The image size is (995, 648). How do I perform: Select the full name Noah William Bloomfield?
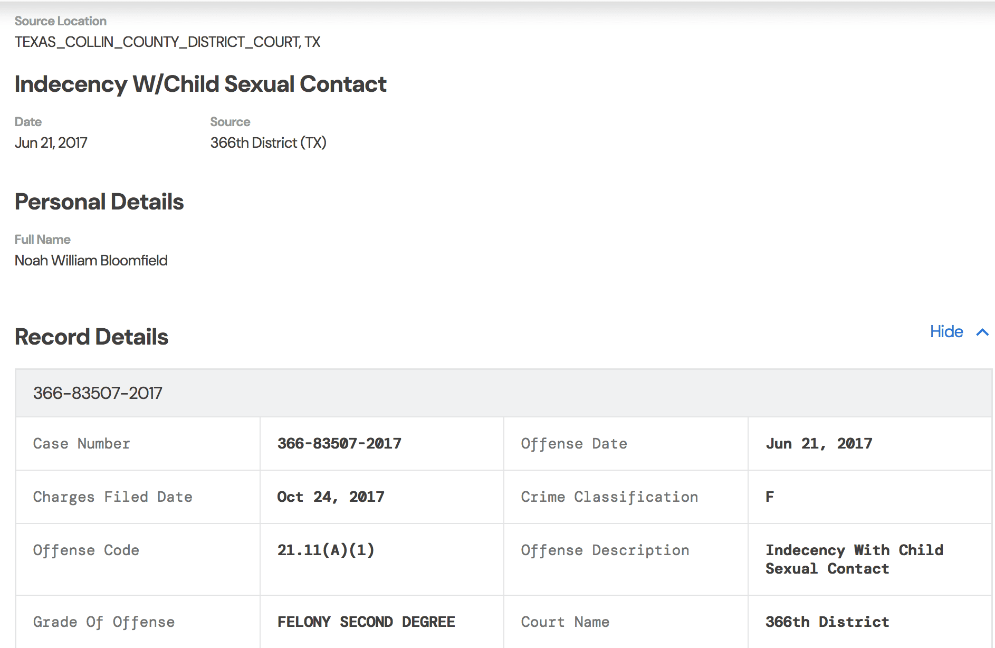(91, 261)
